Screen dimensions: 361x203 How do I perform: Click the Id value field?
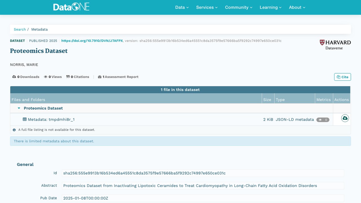[203, 173]
